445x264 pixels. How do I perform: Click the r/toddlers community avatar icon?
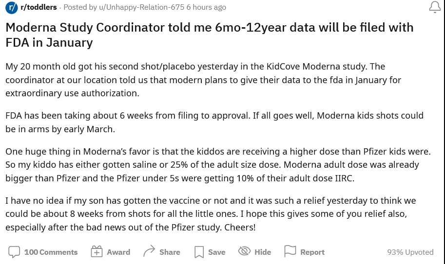coord(12,7)
